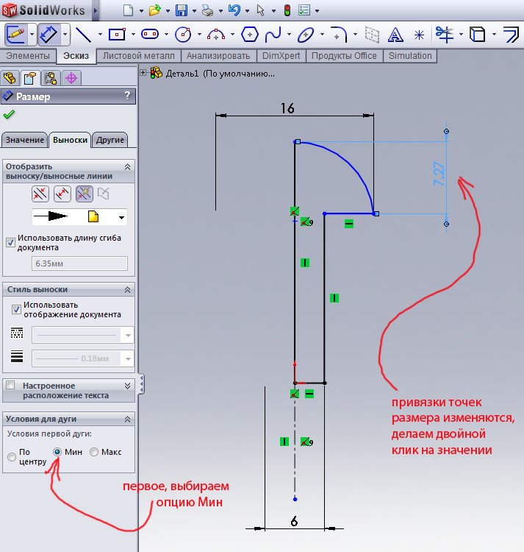The image size is (524, 552).
Task: Expand the Деталь1 feature tree node
Action: tap(143, 73)
